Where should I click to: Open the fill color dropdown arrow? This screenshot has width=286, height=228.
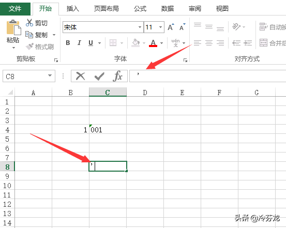[x=144, y=43]
